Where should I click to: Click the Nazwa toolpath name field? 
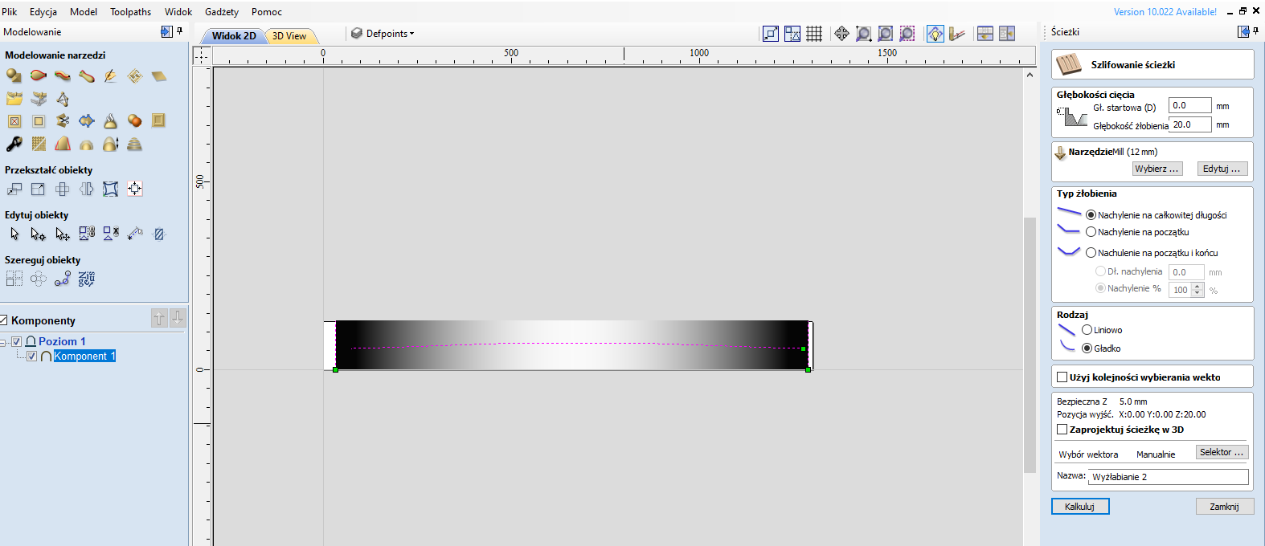tap(1168, 477)
